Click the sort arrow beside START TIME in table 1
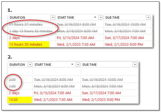 point(95,17)
